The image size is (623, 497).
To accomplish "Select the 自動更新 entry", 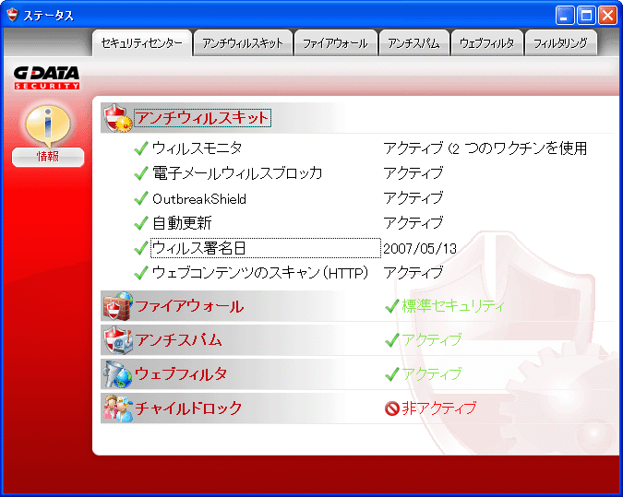I will click(182, 223).
